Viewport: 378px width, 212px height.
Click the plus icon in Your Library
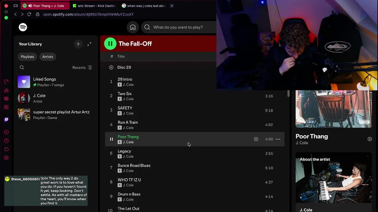pos(78,44)
